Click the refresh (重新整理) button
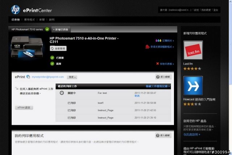232x155 pixels. tap(58, 48)
